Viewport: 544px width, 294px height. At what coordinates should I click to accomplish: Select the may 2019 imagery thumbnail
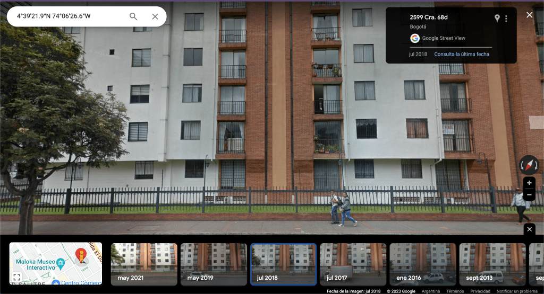click(x=214, y=264)
